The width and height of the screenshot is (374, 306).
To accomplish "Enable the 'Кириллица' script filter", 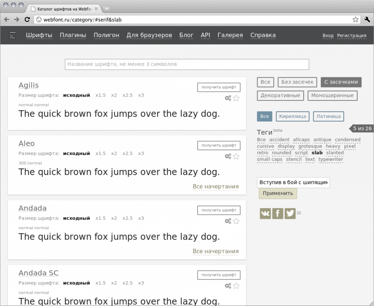I will pyautogui.click(x=293, y=116).
